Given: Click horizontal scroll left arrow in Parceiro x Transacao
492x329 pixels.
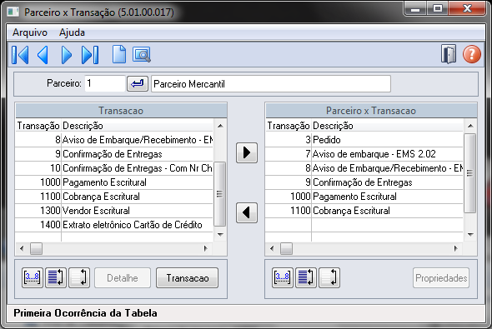Looking at the screenshot, I should click(272, 248).
